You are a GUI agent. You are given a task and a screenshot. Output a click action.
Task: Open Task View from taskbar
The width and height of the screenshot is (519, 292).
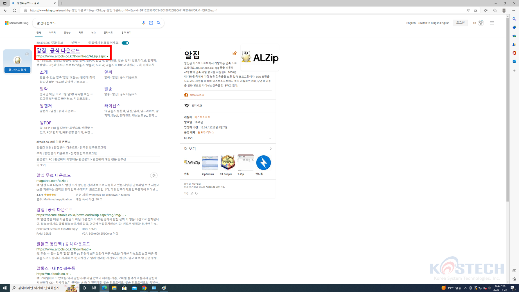94,288
